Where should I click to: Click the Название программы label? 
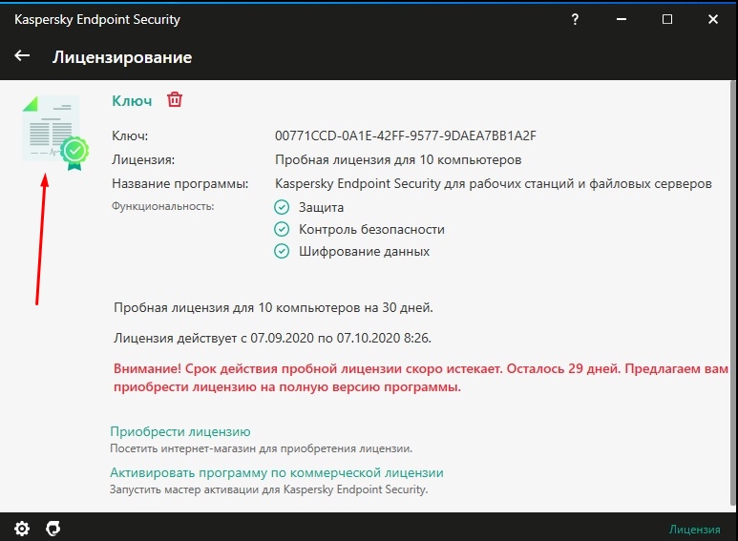coord(180,183)
